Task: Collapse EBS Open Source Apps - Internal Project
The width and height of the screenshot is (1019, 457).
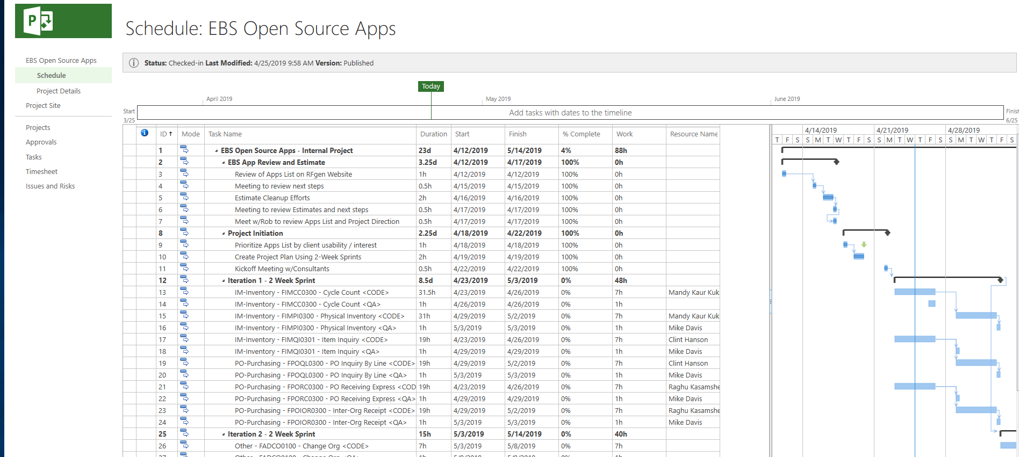Action: click(217, 151)
